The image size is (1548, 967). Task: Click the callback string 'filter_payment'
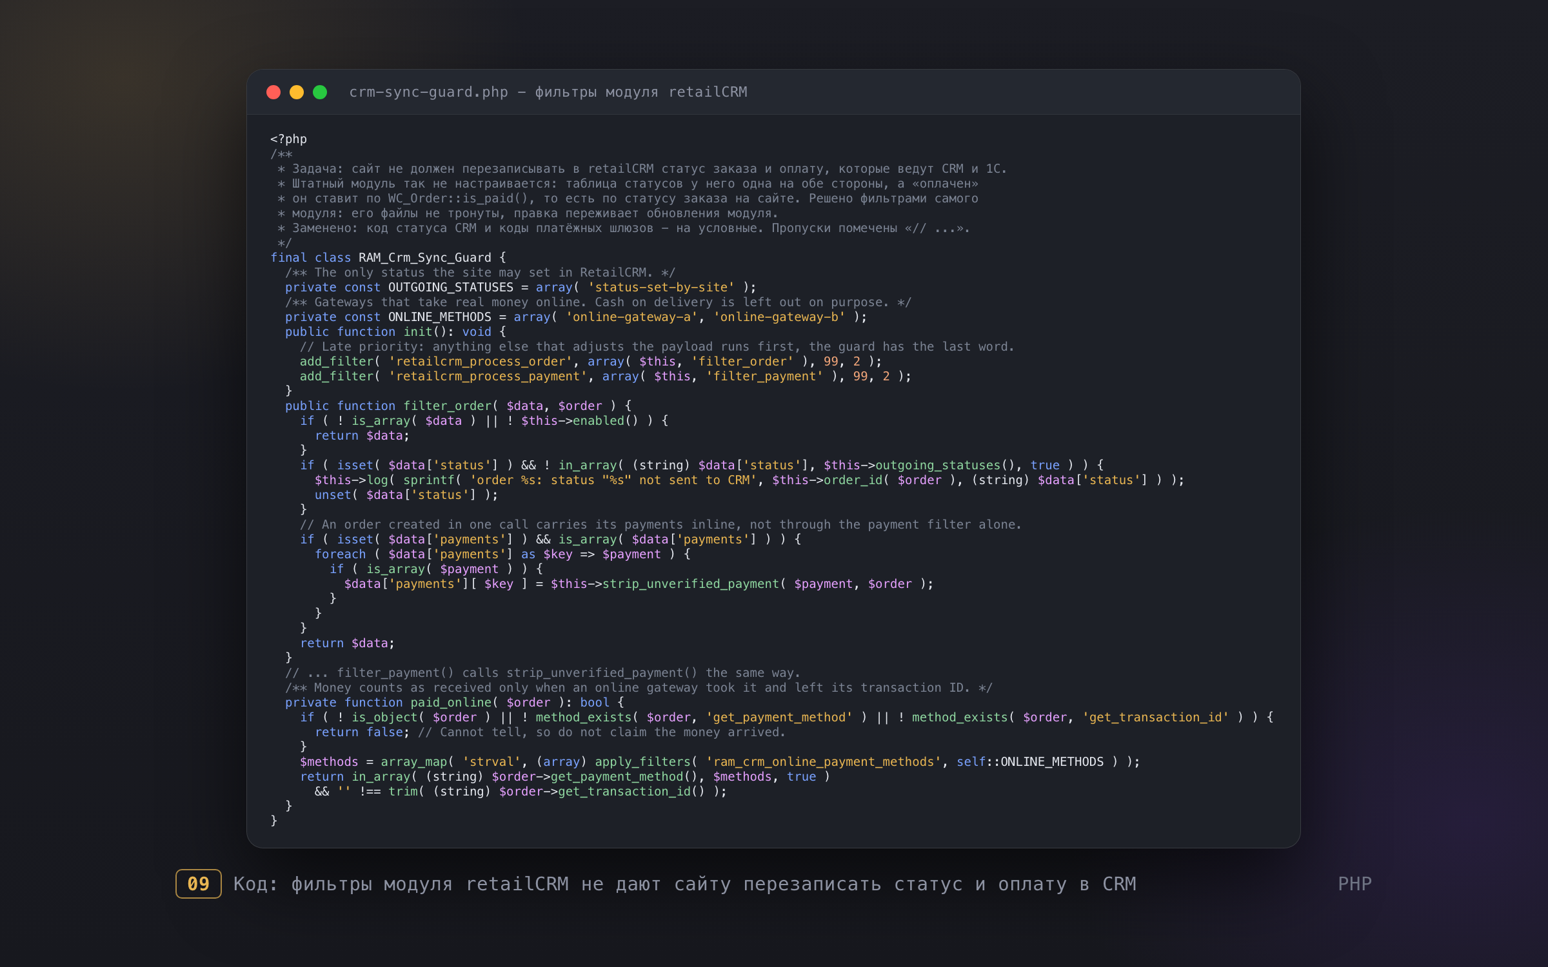click(764, 376)
